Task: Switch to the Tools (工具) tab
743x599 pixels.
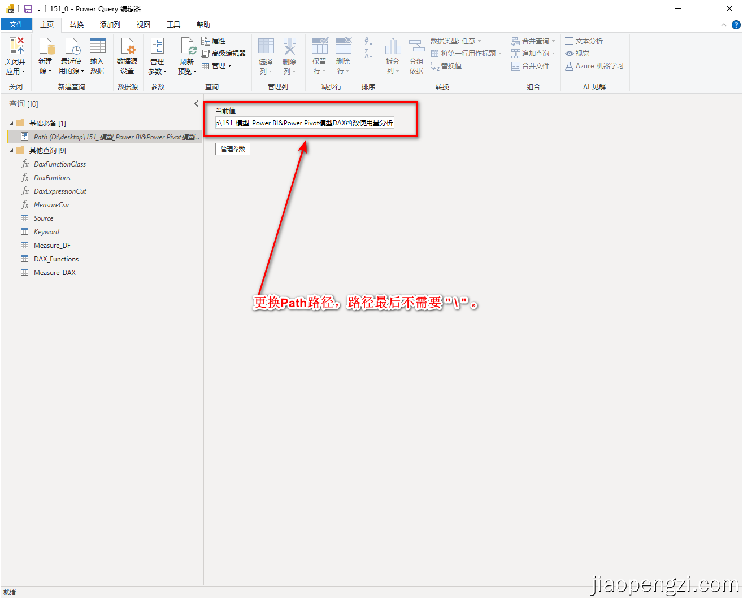Action: (x=173, y=25)
